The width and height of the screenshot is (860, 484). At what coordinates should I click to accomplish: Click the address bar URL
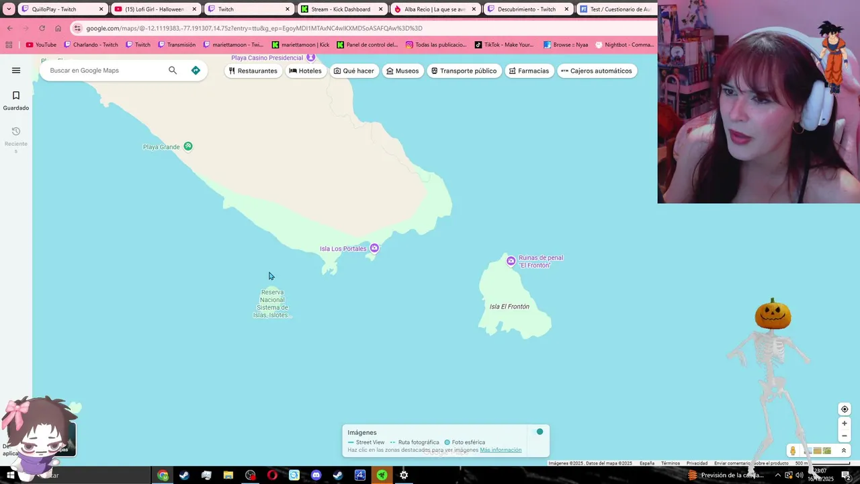pos(254,28)
